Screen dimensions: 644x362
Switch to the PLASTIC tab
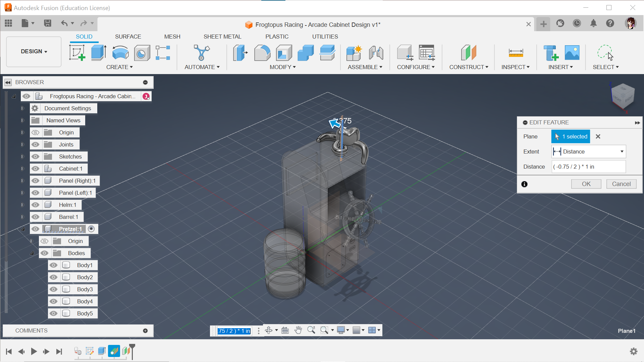click(x=277, y=37)
